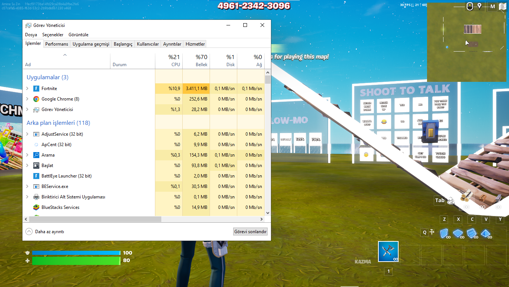
Task: Click the metal material icon in Fortnite
Action: coord(498,198)
